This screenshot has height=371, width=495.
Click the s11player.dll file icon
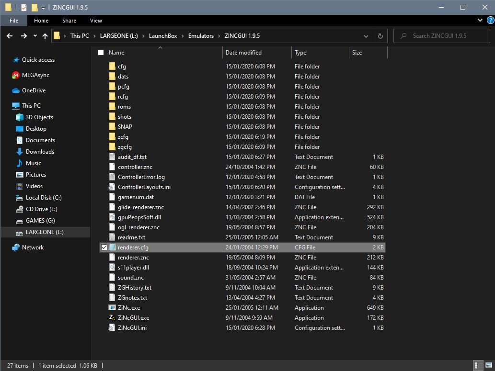112,268
